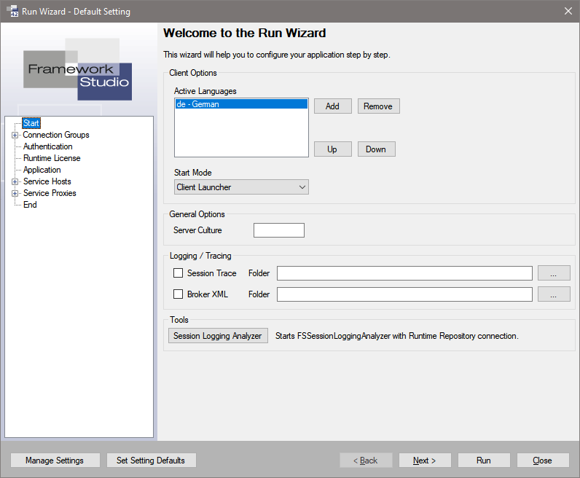This screenshot has height=478, width=580.
Task: Remove the selected language
Action: (378, 106)
